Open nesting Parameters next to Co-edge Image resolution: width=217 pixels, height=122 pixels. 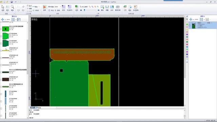[57, 11]
